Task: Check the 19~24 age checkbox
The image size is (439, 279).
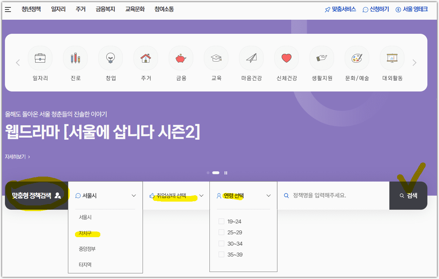Action: pos(221,221)
